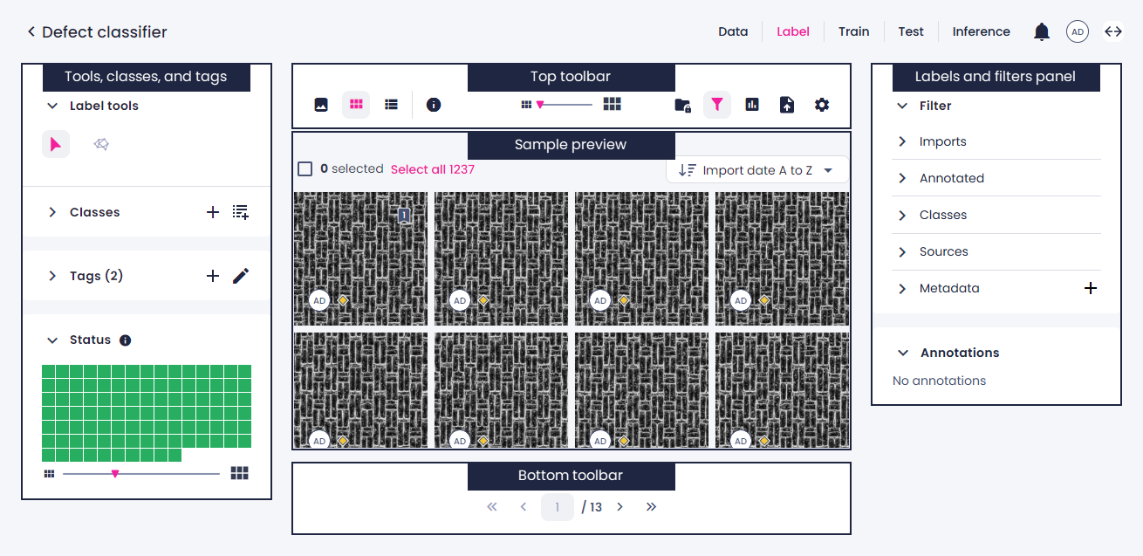Click the horizontal expand arrows icon in header

(x=1113, y=32)
